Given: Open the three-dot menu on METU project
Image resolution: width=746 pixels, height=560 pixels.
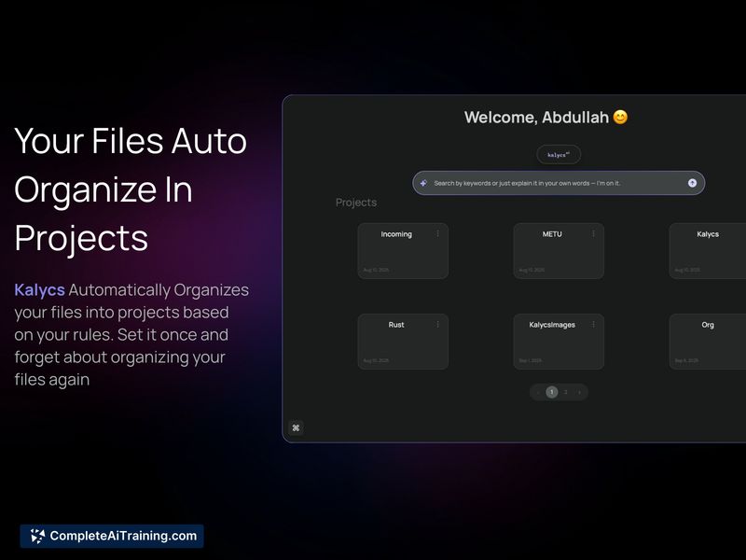Looking at the screenshot, I should (593, 234).
